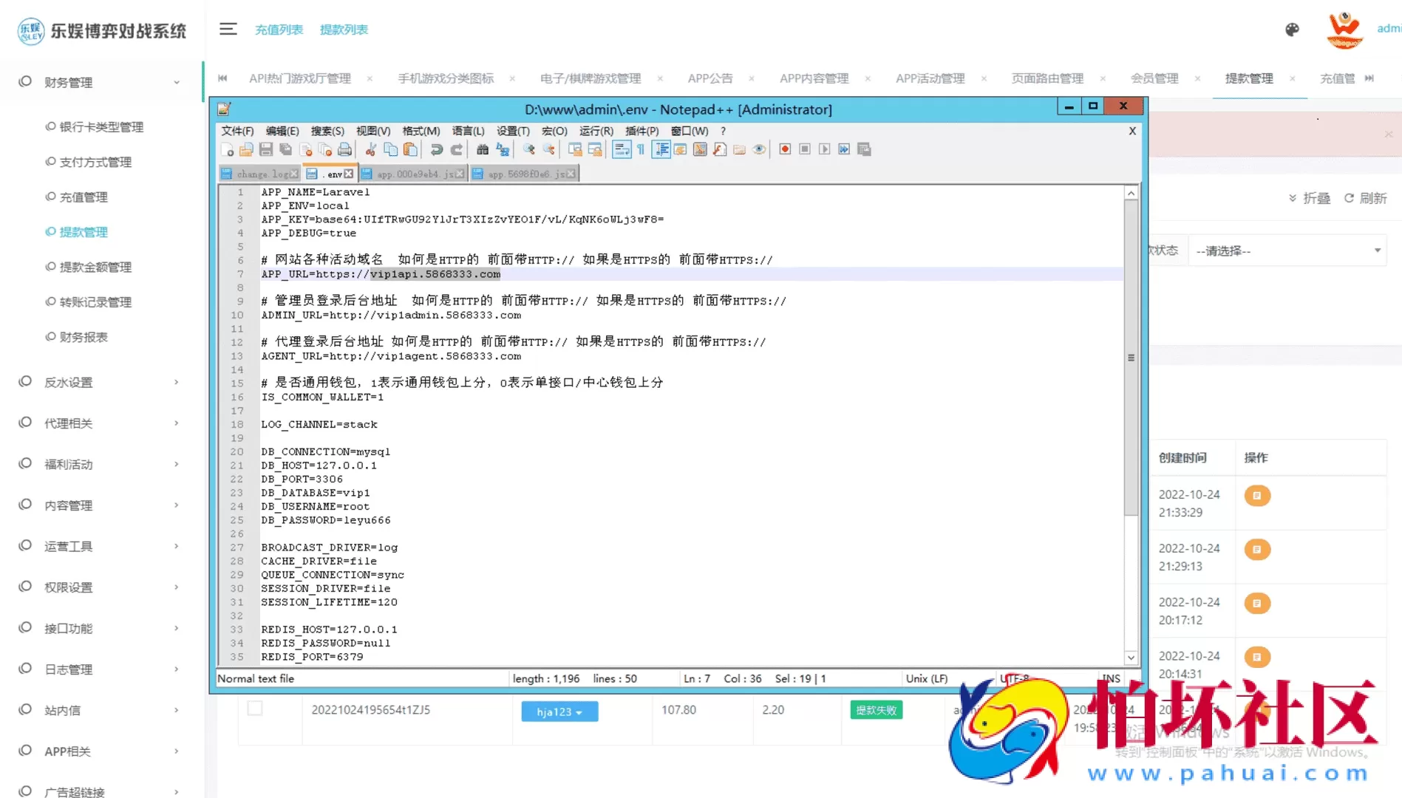Toggle word wrap toolbar icon
1402x798 pixels.
622,150
